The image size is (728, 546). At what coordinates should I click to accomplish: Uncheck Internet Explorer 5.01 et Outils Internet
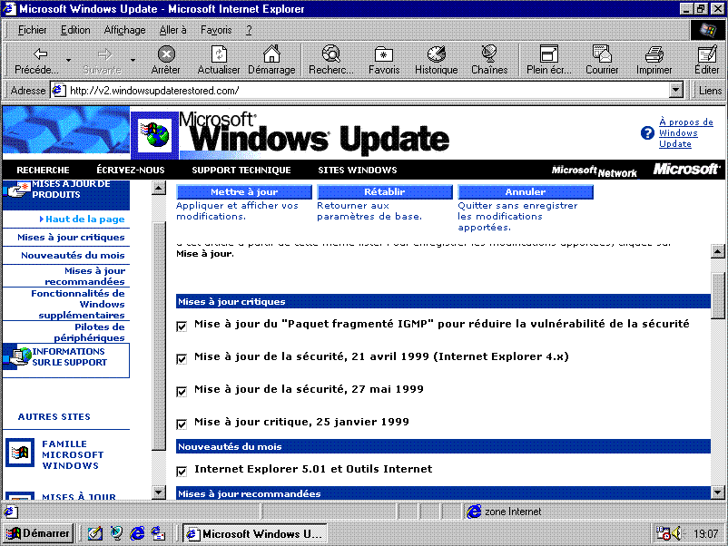pos(182,472)
